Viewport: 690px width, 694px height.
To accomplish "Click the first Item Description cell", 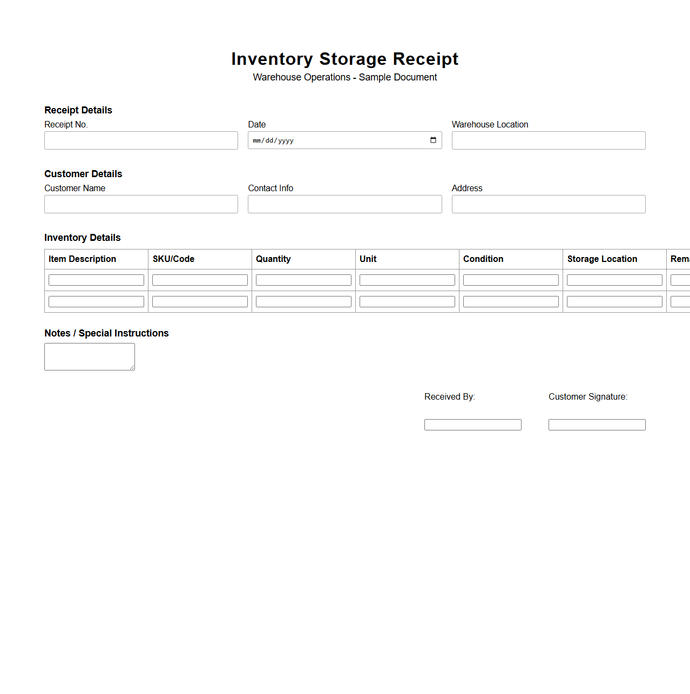I will pyautogui.click(x=96, y=280).
